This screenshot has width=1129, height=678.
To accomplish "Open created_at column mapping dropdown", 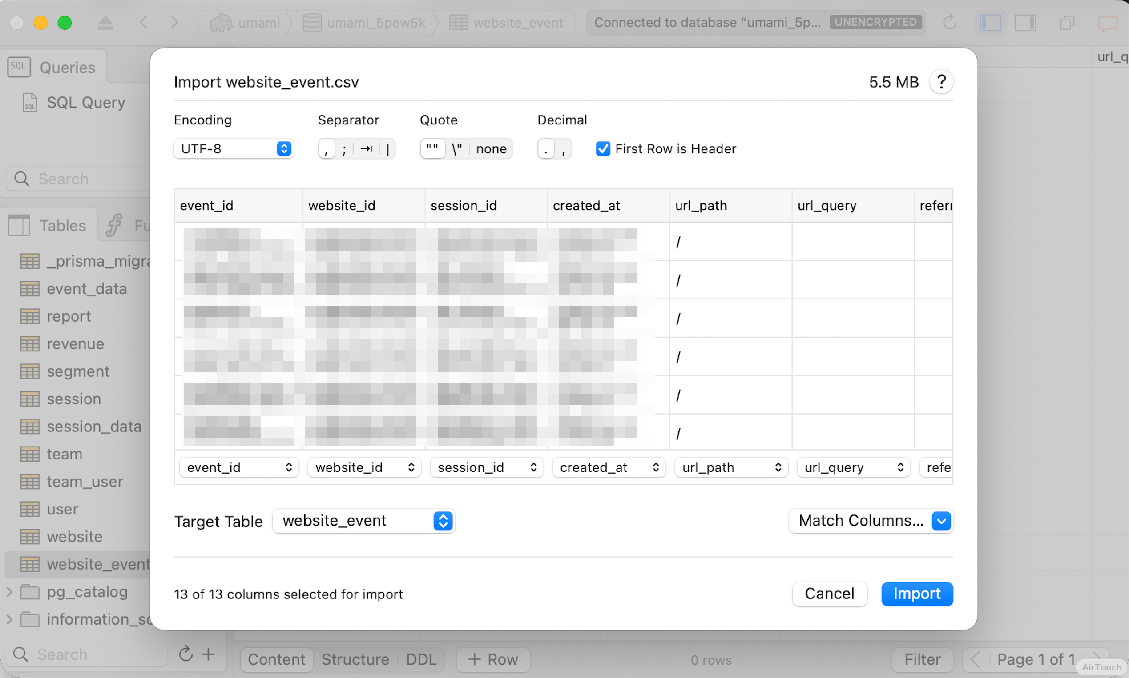I will pos(609,467).
